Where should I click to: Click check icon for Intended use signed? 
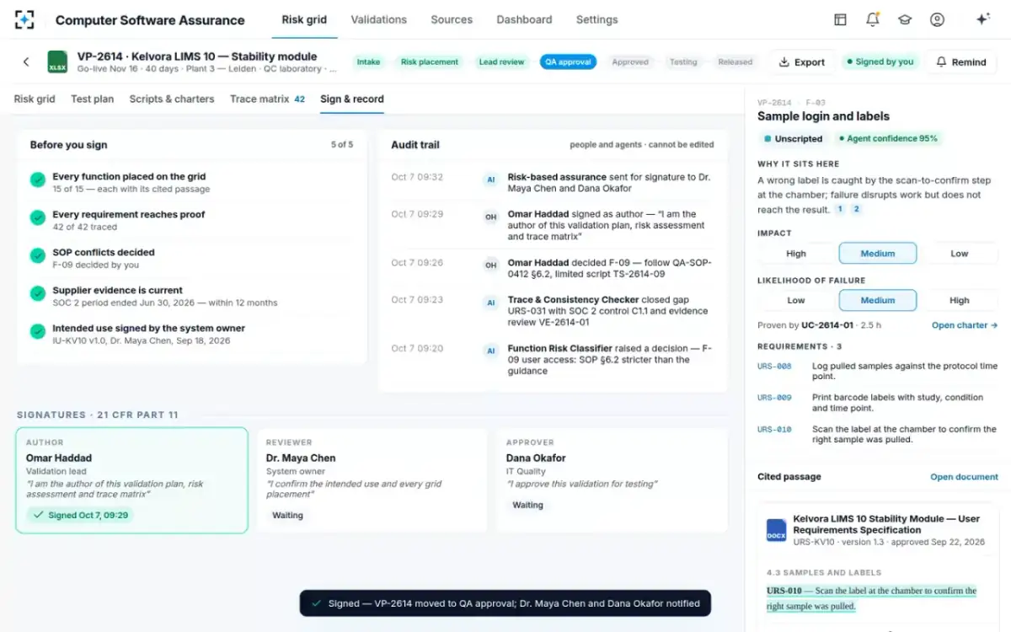pos(37,331)
